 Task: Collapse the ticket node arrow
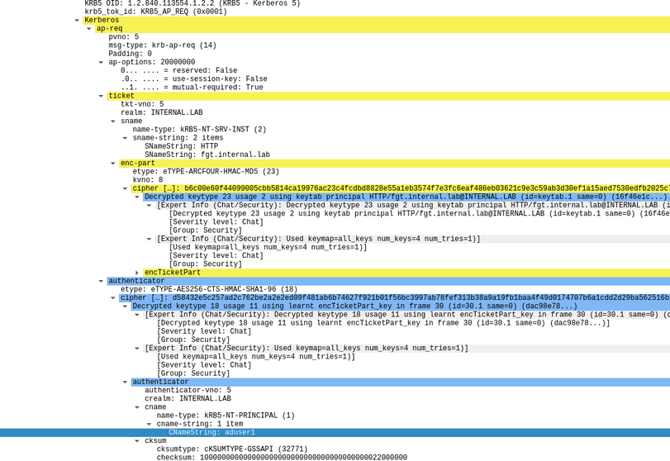click(101, 96)
